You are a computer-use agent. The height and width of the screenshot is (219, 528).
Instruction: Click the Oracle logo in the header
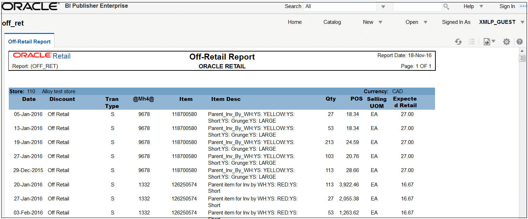(x=31, y=6)
